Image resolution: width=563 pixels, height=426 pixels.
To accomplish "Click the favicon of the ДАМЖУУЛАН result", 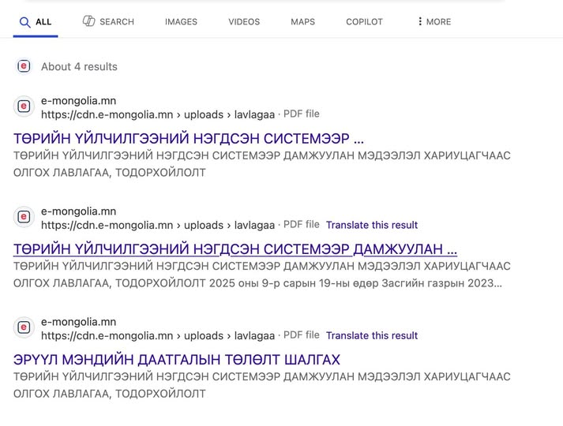I will (24, 217).
